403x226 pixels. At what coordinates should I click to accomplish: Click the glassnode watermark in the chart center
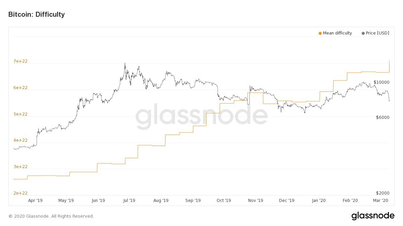click(201, 117)
